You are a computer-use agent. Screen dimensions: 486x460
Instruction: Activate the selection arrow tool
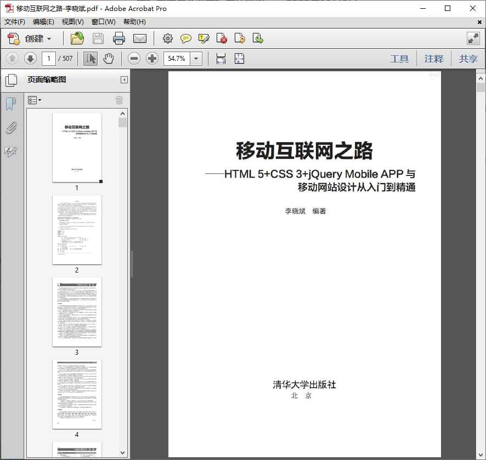[x=90, y=58]
